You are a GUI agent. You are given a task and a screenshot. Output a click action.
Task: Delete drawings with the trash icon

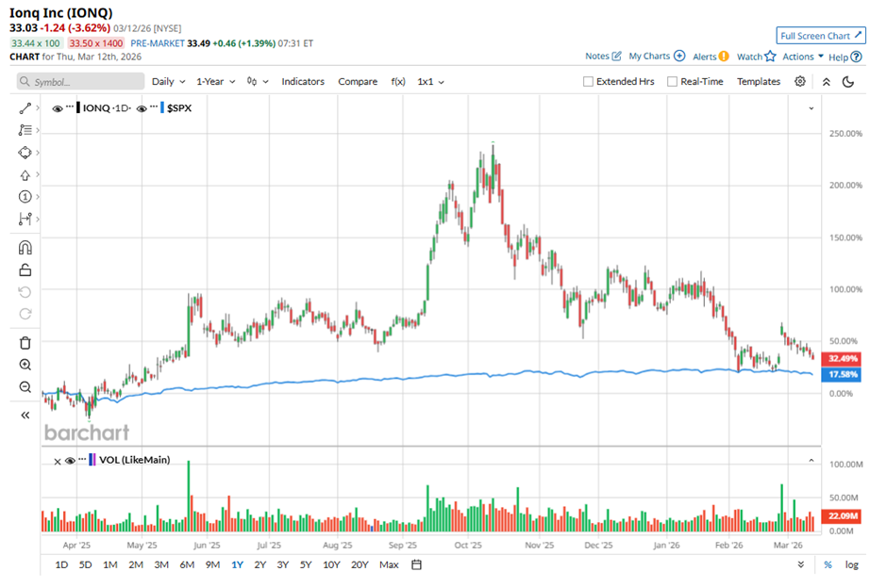pyautogui.click(x=25, y=343)
